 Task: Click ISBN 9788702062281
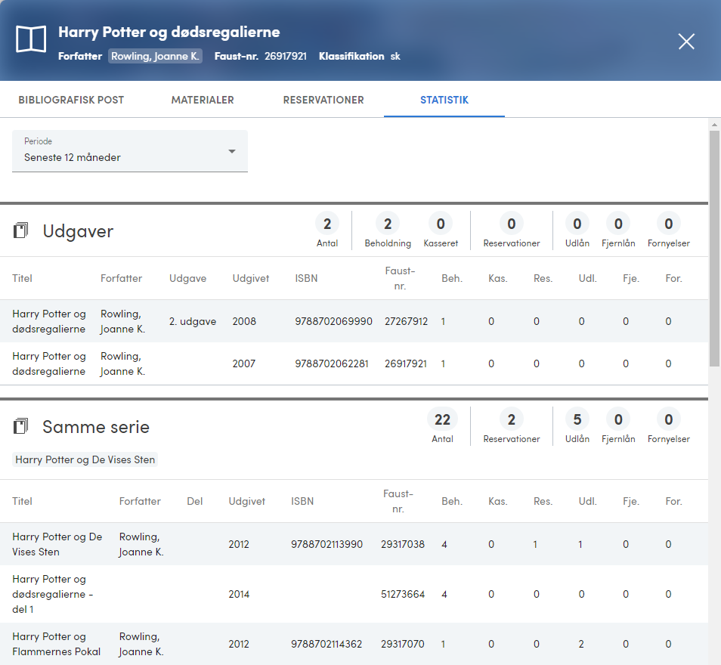point(332,363)
